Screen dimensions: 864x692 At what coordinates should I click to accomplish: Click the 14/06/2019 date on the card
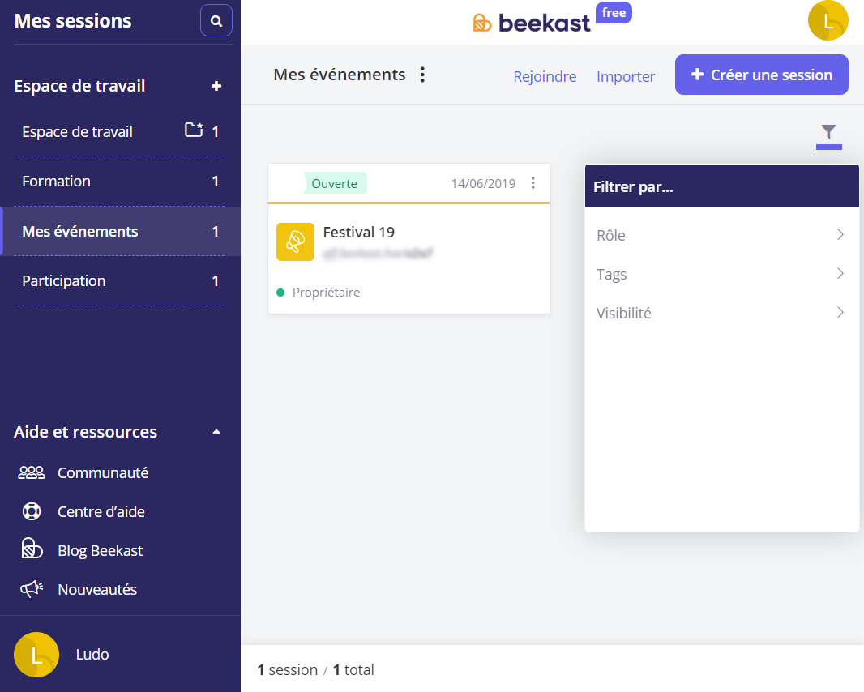coord(483,183)
